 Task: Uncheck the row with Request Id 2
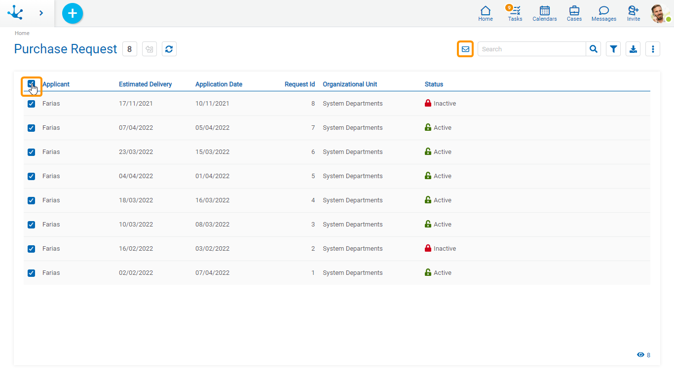[32, 249]
